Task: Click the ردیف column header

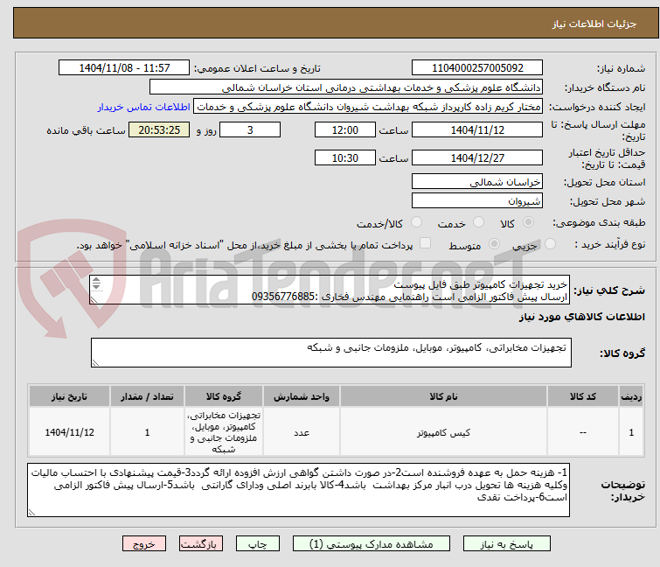Action: point(631,396)
